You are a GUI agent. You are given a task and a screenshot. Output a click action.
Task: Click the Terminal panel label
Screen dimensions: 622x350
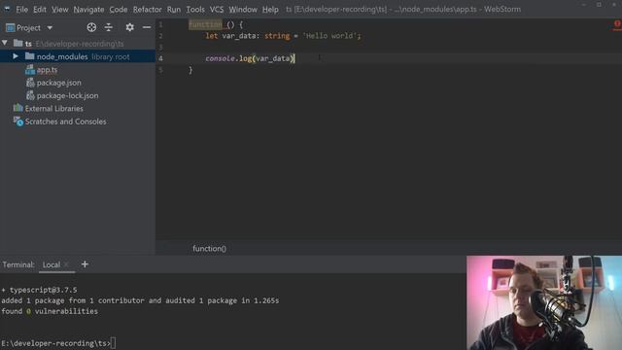click(18, 264)
